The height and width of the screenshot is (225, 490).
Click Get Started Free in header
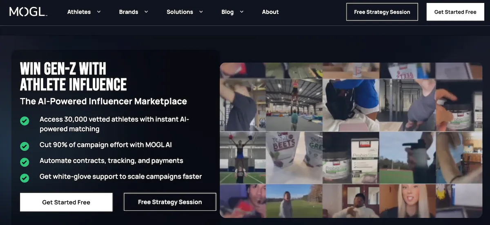455,12
